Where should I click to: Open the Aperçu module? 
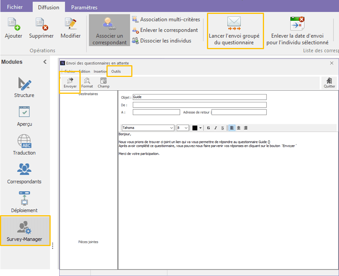point(24,116)
